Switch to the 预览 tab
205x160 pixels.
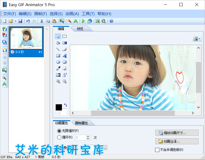[80, 29]
